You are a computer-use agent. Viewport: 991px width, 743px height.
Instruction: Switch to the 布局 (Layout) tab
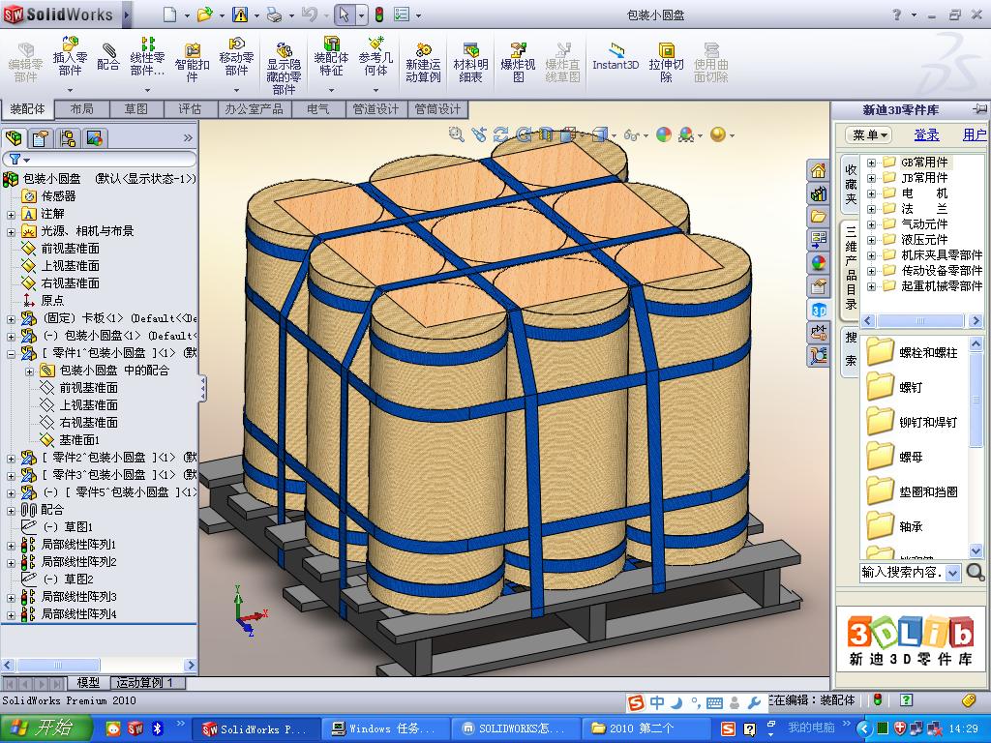(x=81, y=108)
